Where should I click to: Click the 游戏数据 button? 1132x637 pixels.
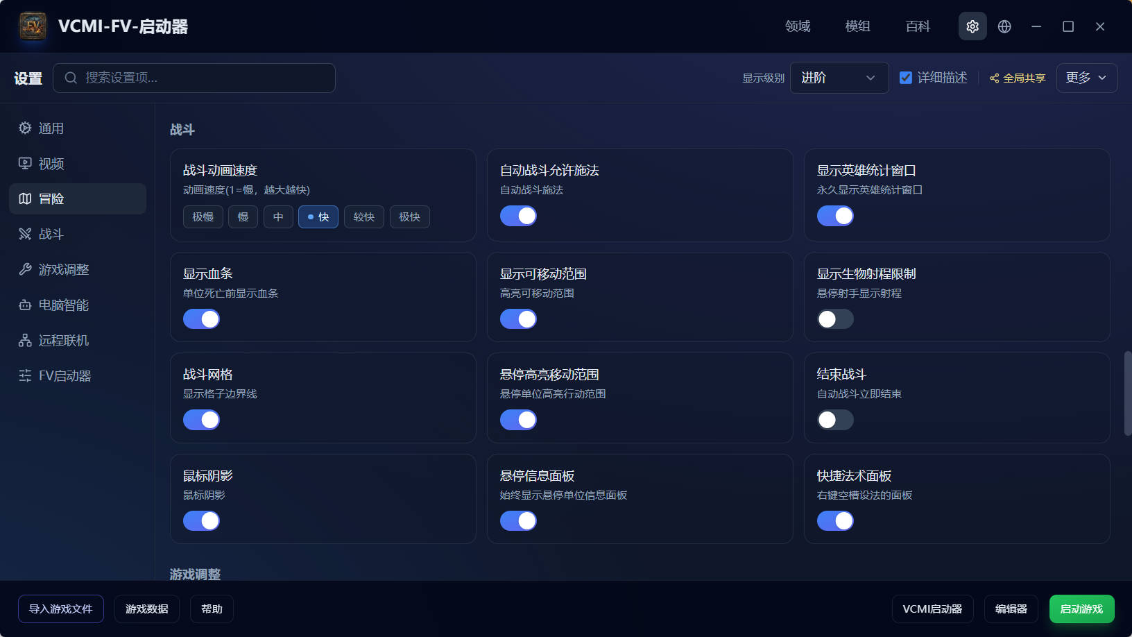pos(147,609)
